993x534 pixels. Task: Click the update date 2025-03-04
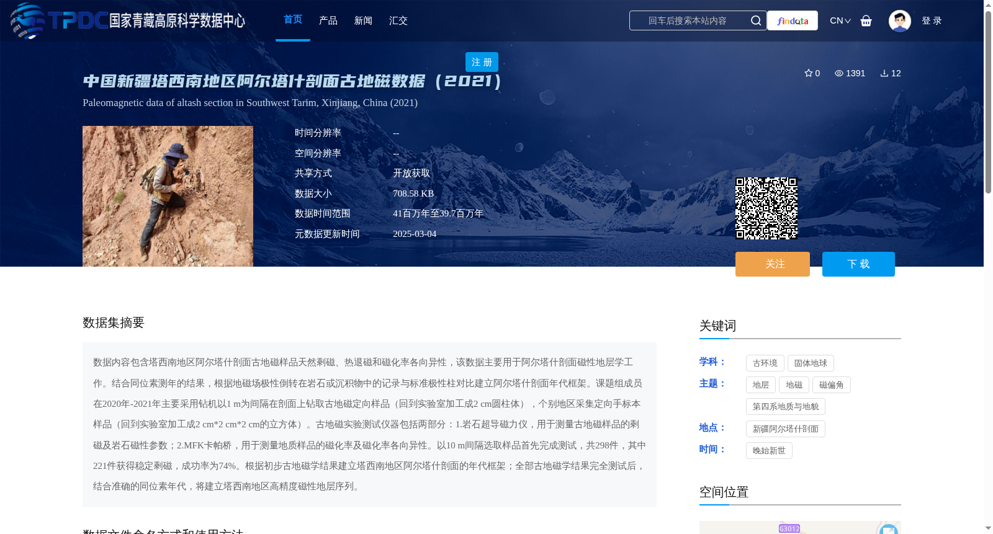coord(415,234)
